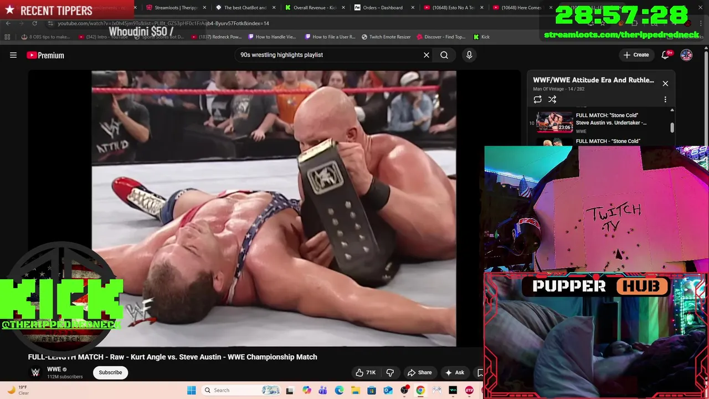This screenshot has height=399, width=709.
Task: Like the video with 71K likes
Action: click(x=365, y=372)
